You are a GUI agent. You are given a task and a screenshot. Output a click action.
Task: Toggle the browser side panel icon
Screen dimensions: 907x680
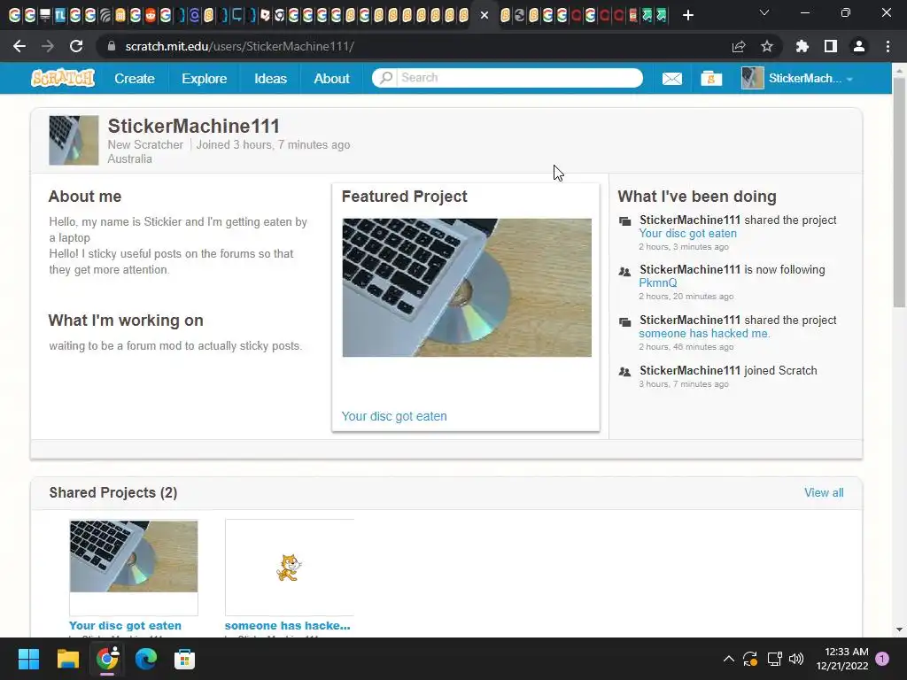tap(831, 46)
